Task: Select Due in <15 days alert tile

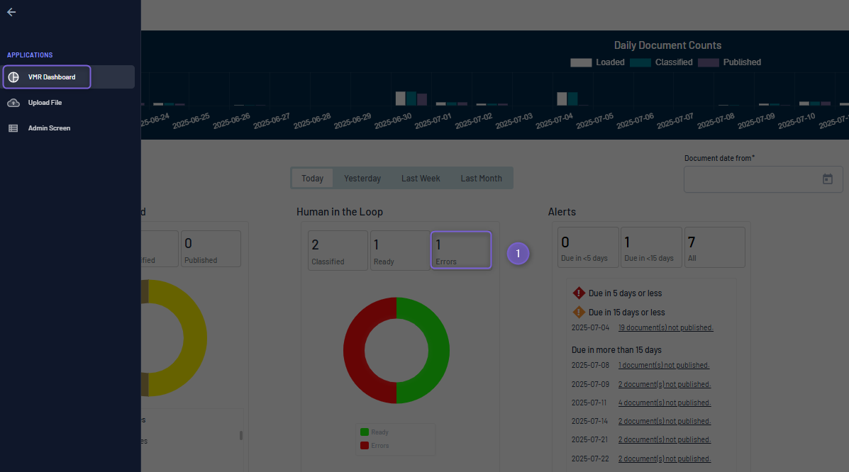Action: (651, 247)
